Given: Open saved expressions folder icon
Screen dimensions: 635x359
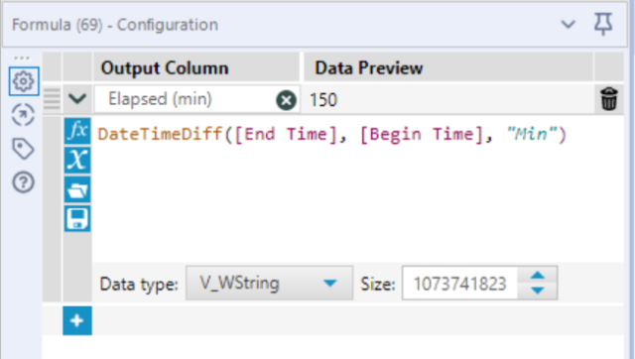Looking at the screenshot, I should (x=77, y=189).
